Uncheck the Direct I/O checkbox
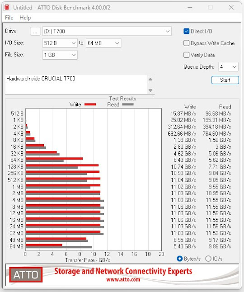 point(186,31)
